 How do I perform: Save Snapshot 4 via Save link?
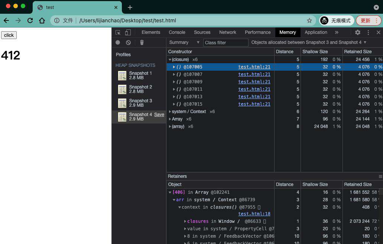159,115
